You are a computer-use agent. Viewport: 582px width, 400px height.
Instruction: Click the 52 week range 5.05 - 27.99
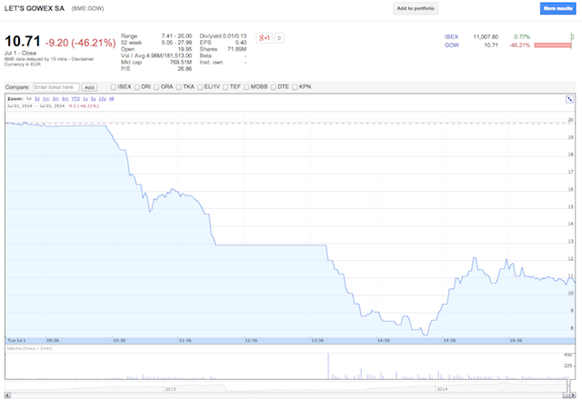pos(176,43)
